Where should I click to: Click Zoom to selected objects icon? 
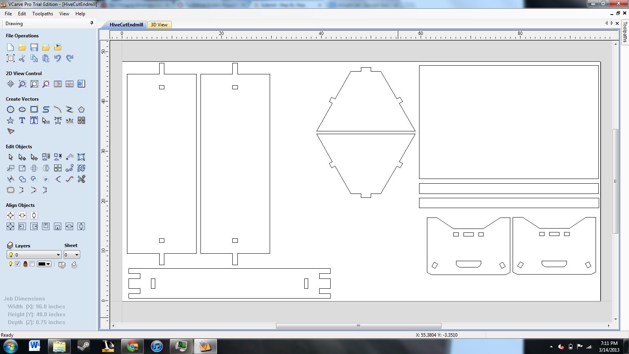46,84
